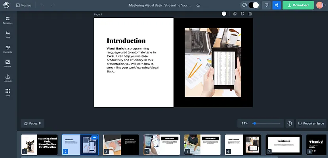This screenshot has height=158, width=328.
Task: Open the presentation mode icon
Action: tap(266, 5)
